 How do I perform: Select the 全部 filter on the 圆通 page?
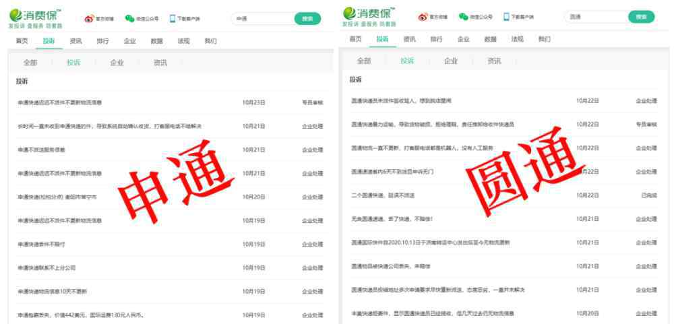tap(364, 61)
